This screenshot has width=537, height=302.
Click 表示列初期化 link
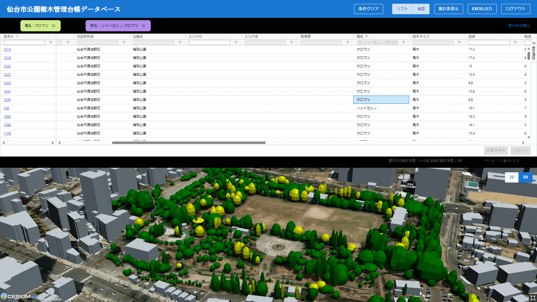coord(519,26)
